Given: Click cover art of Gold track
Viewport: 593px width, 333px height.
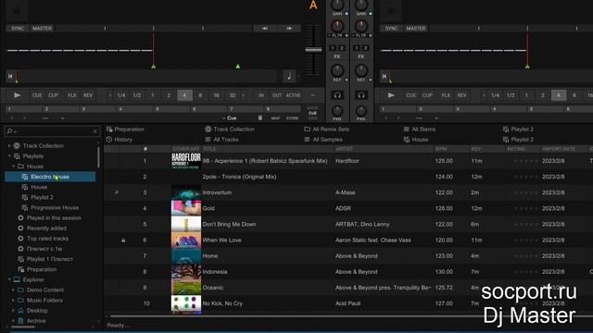Looking at the screenshot, I should point(186,208).
